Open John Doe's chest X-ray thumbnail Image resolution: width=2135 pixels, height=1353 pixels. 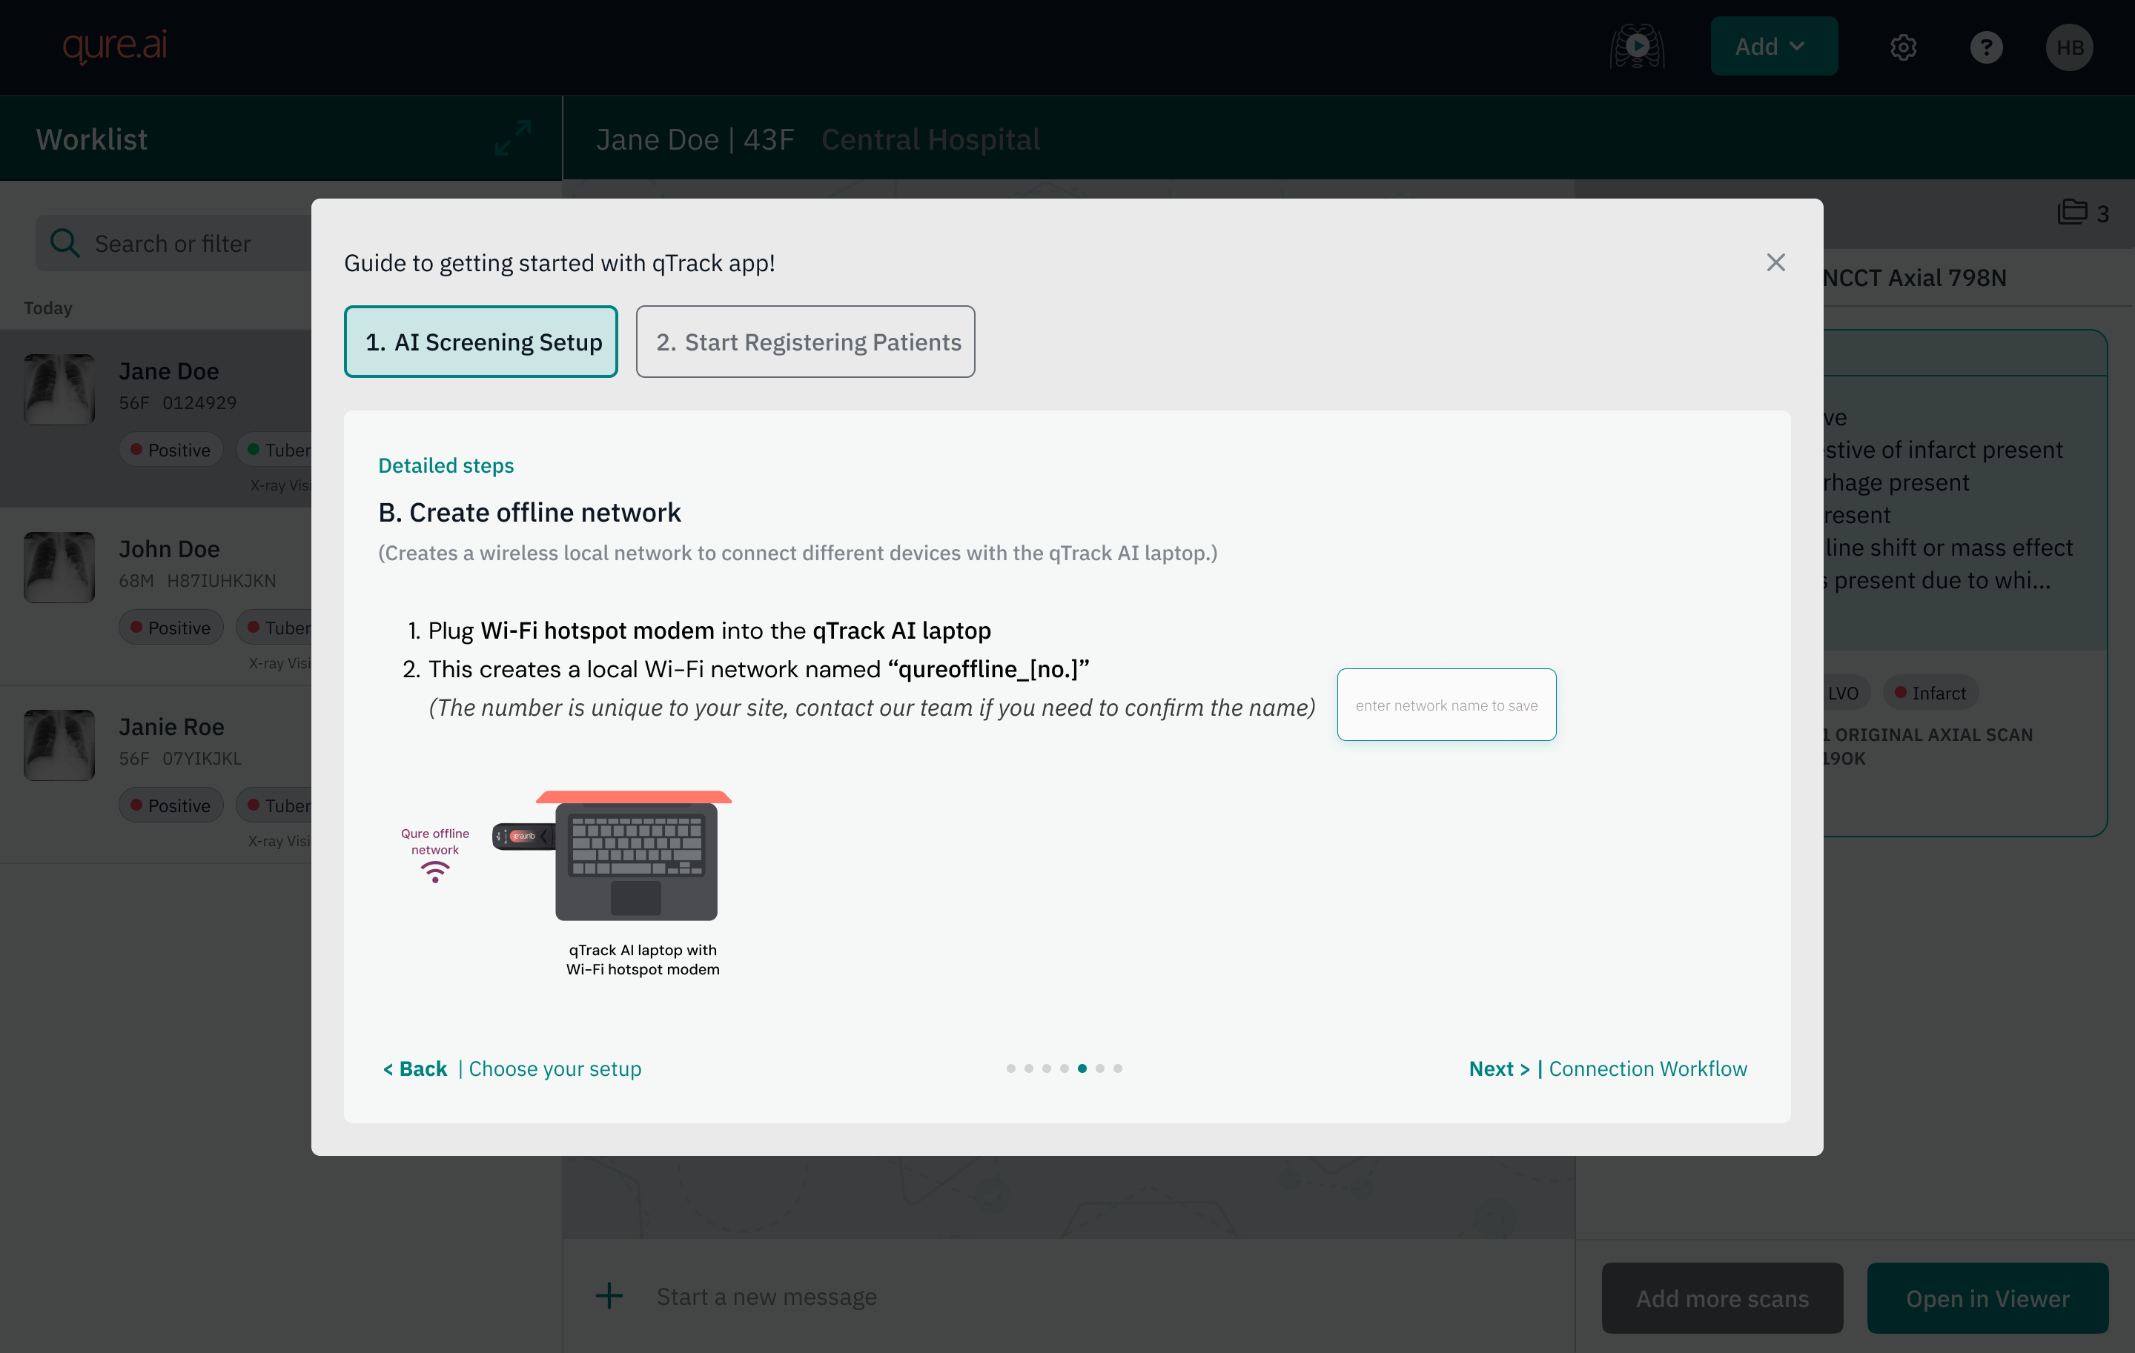pyautogui.click(x=59, y=567)
